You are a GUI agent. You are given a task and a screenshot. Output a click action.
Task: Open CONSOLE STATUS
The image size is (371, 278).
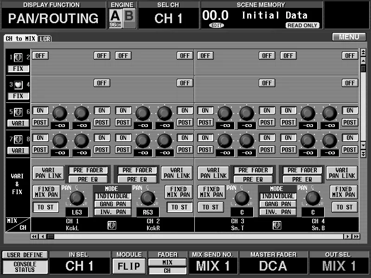25,267
